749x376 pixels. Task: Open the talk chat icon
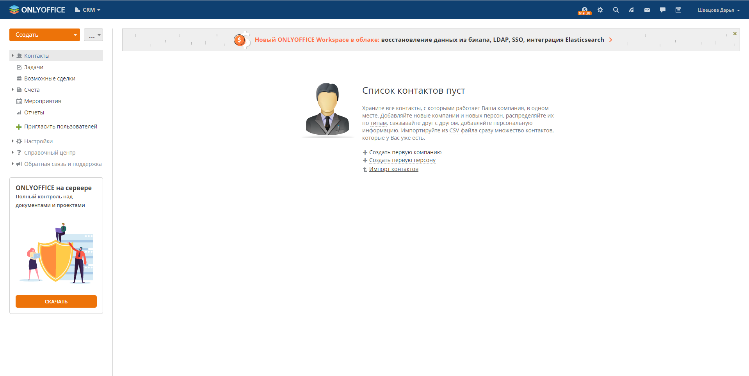(x=663, y=10)
